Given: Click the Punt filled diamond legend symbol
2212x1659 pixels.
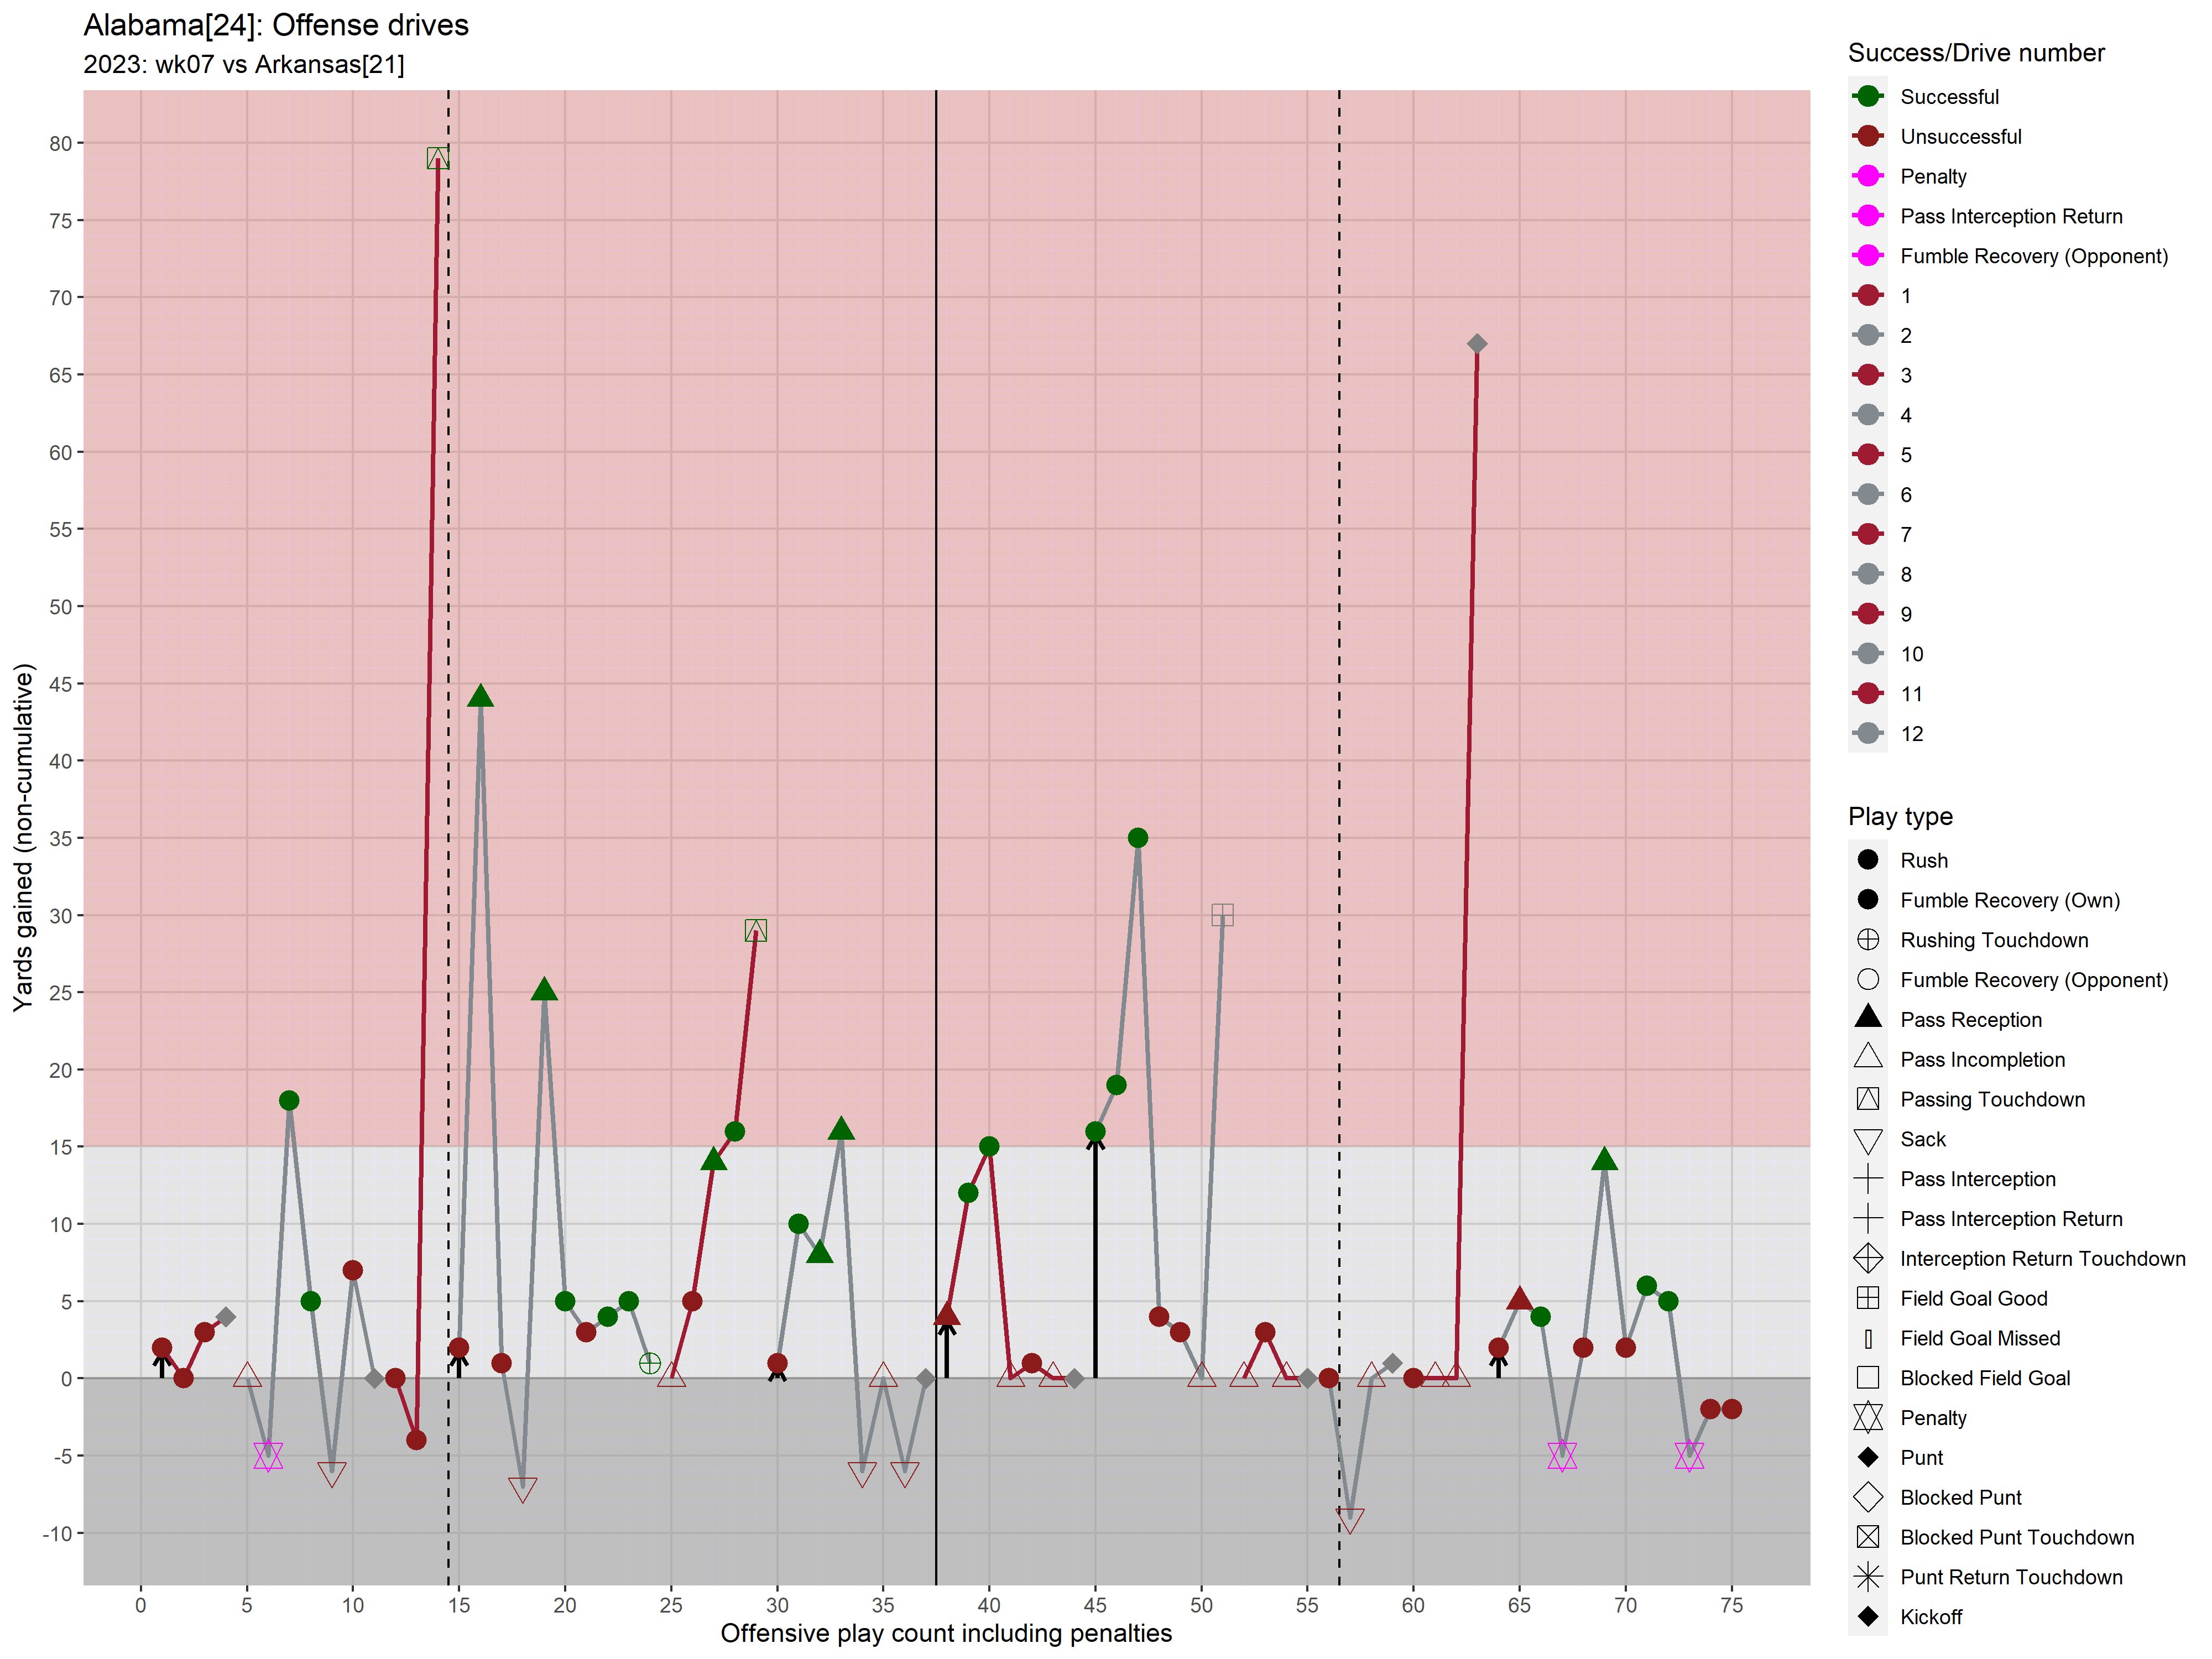Looking at the screenshot, I should pyautogui.click(x=1867, y=1457).
